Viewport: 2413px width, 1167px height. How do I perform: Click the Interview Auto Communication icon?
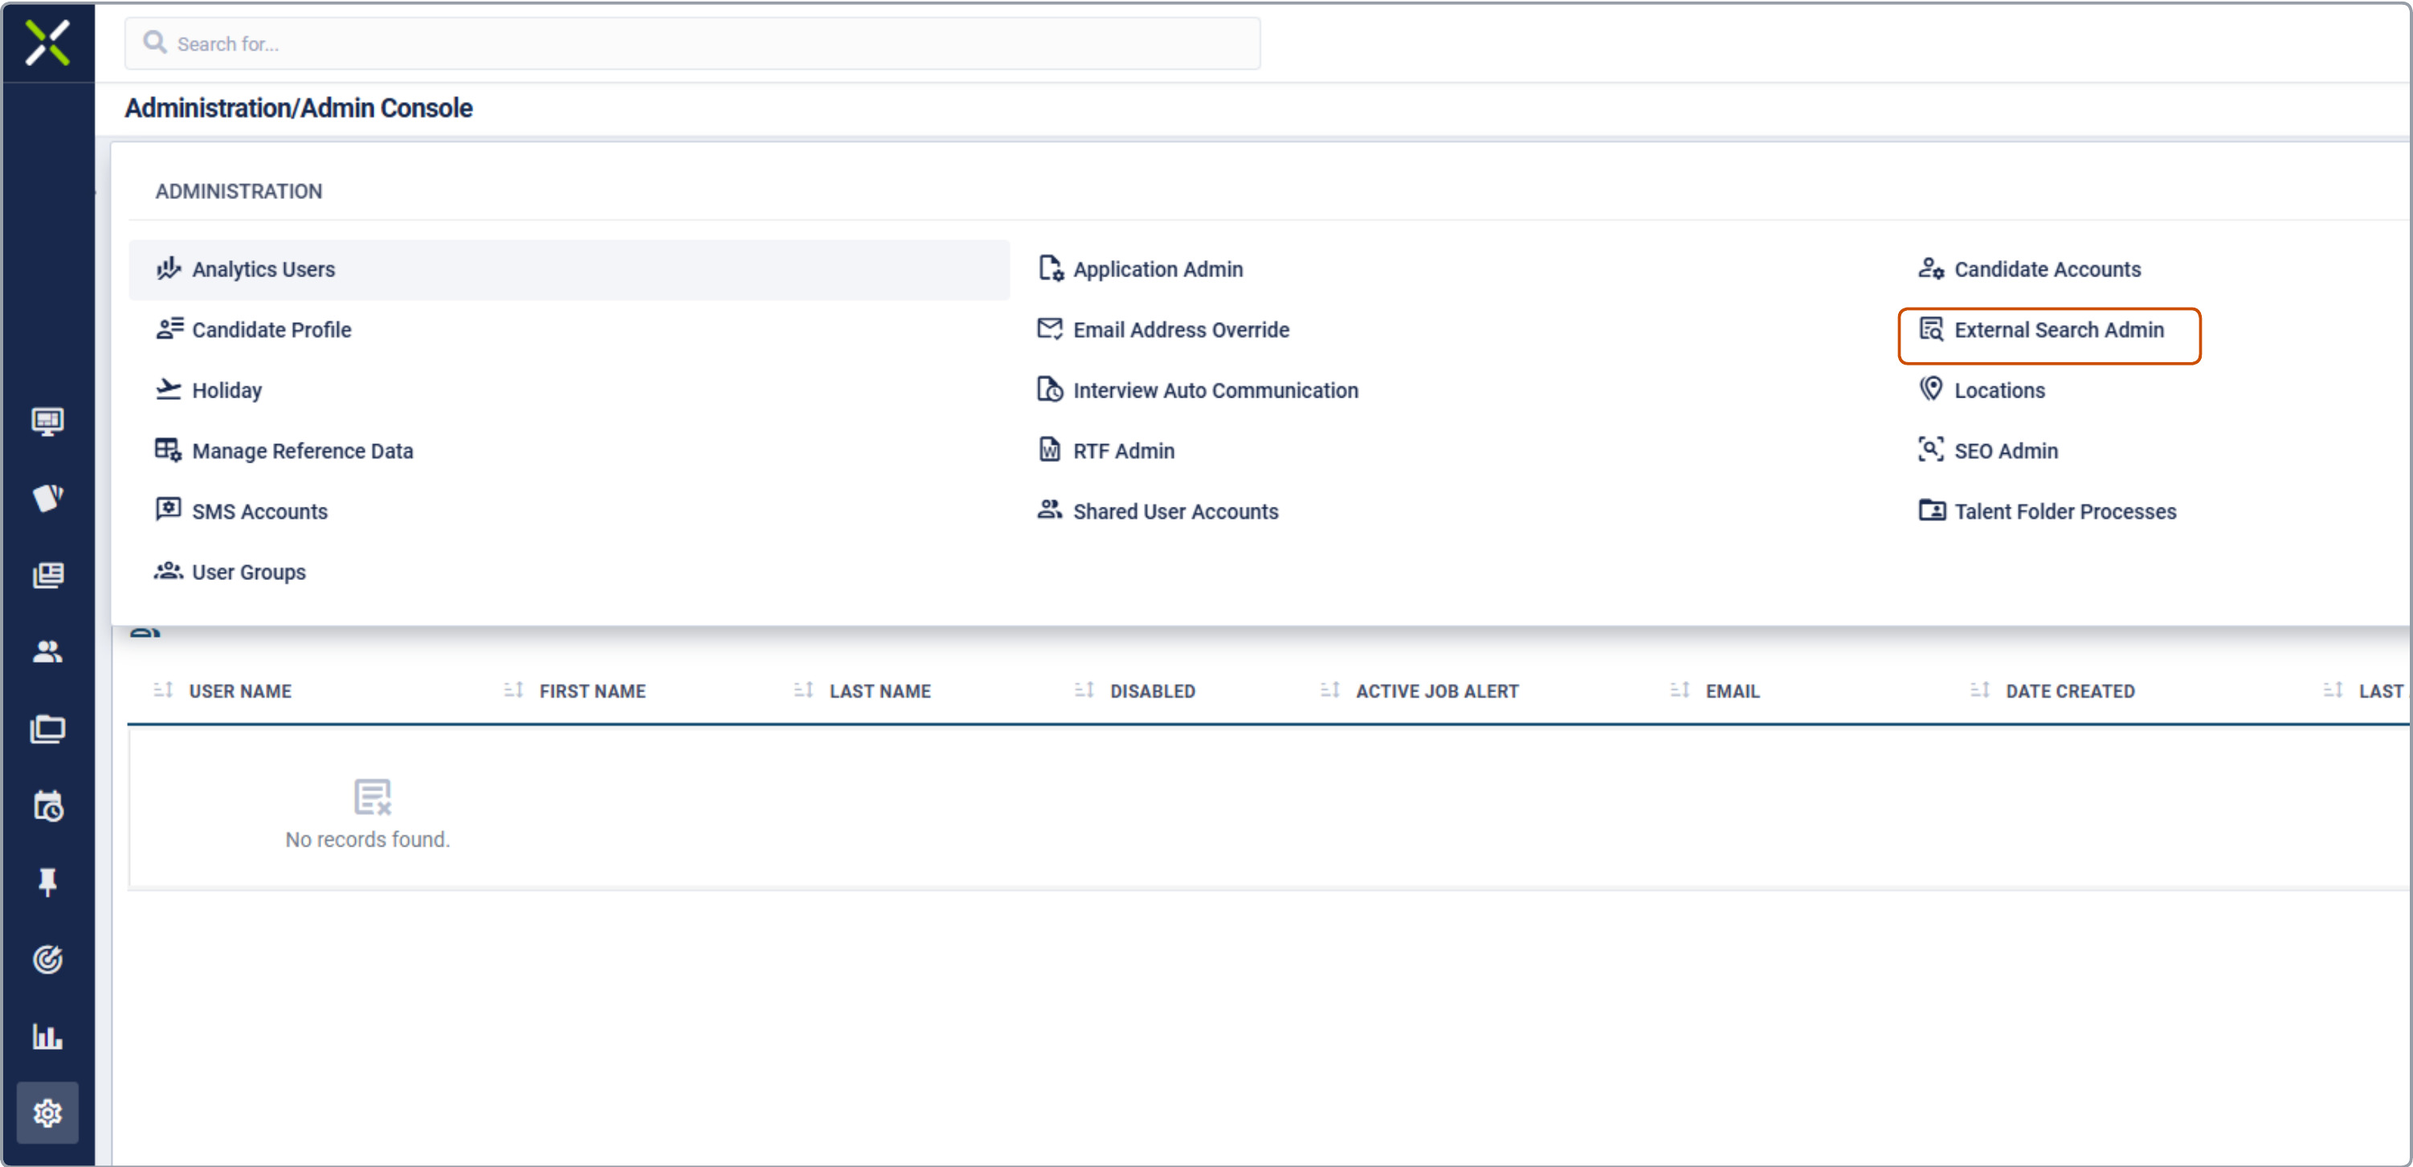(1050, 390)
